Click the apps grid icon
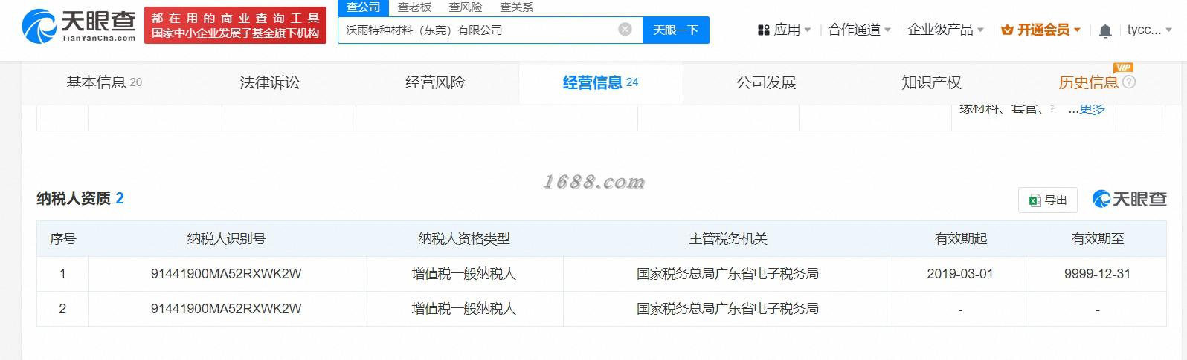Viewport: 1187px width, 360px height. [763, 30]
